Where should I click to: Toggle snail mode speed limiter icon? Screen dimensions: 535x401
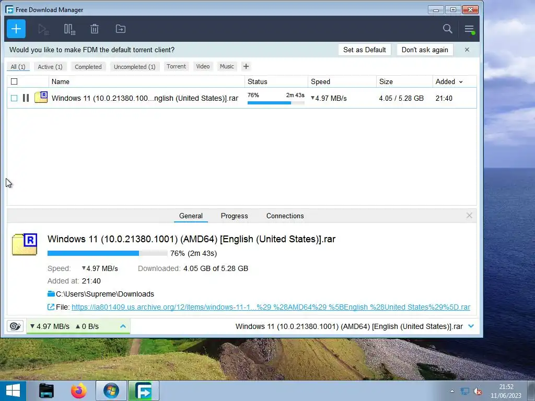coord(15,326)
